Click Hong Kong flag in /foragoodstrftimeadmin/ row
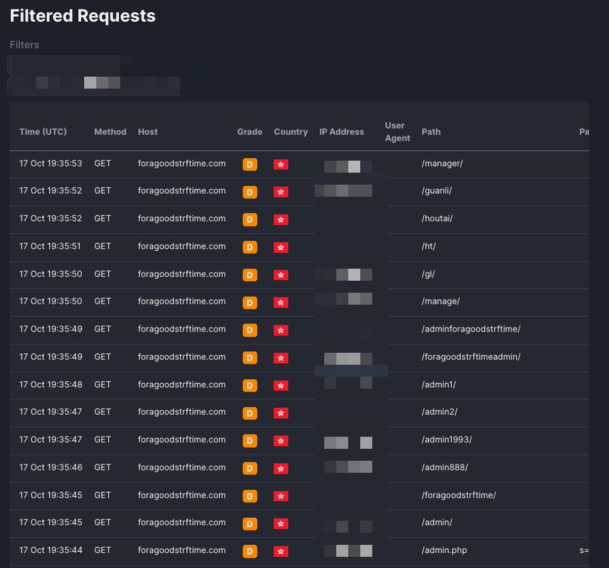 coord(281,358)
